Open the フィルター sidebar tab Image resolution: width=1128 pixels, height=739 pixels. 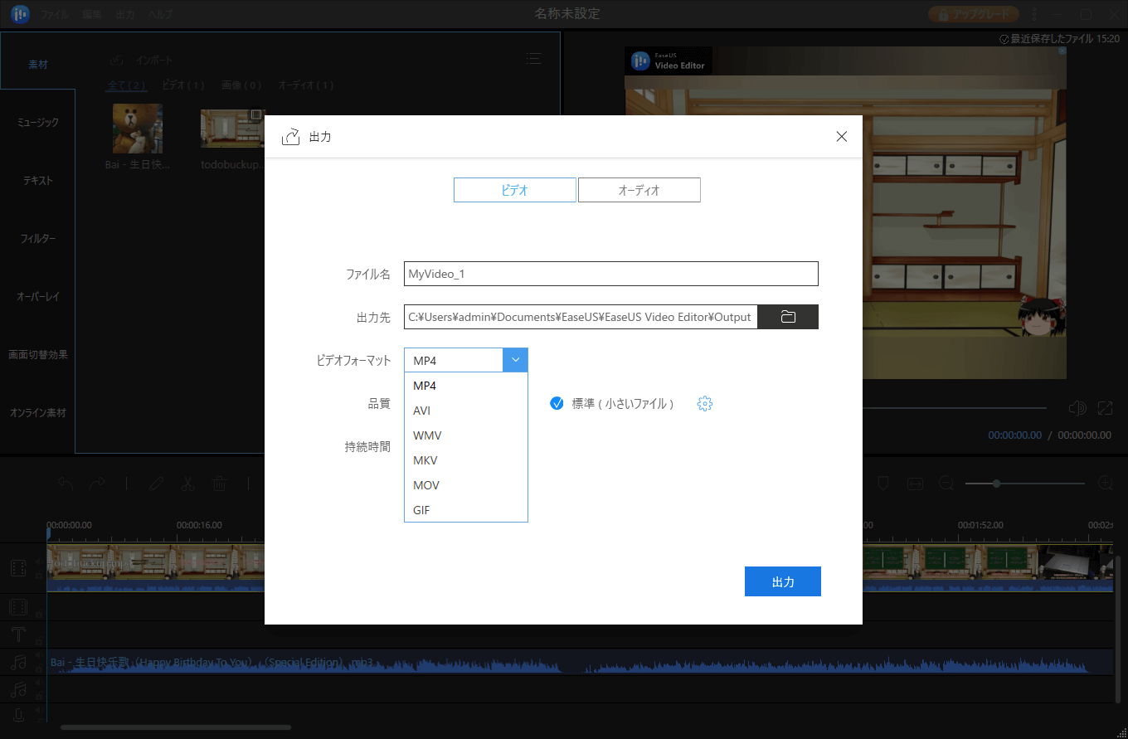37,238
